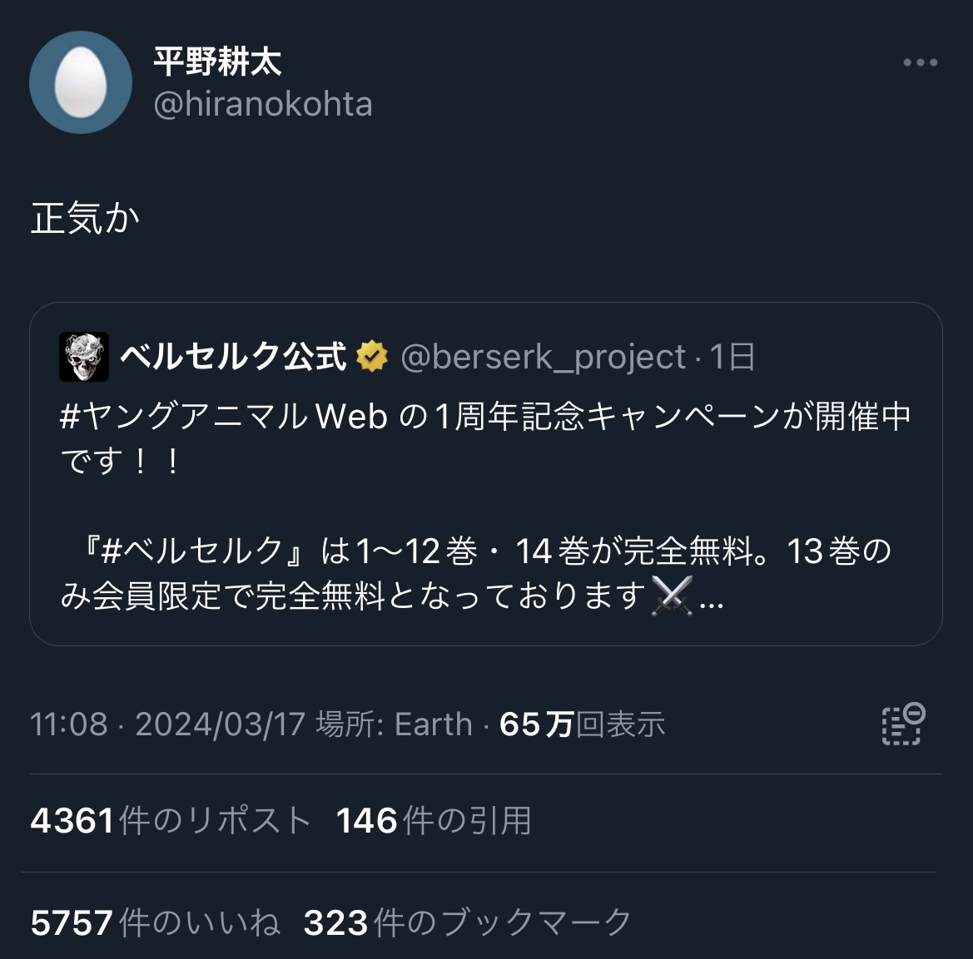The height and width of the screenshot is (959, 973).
Task: Show the 5757件のいいね list
Action: 155,922
